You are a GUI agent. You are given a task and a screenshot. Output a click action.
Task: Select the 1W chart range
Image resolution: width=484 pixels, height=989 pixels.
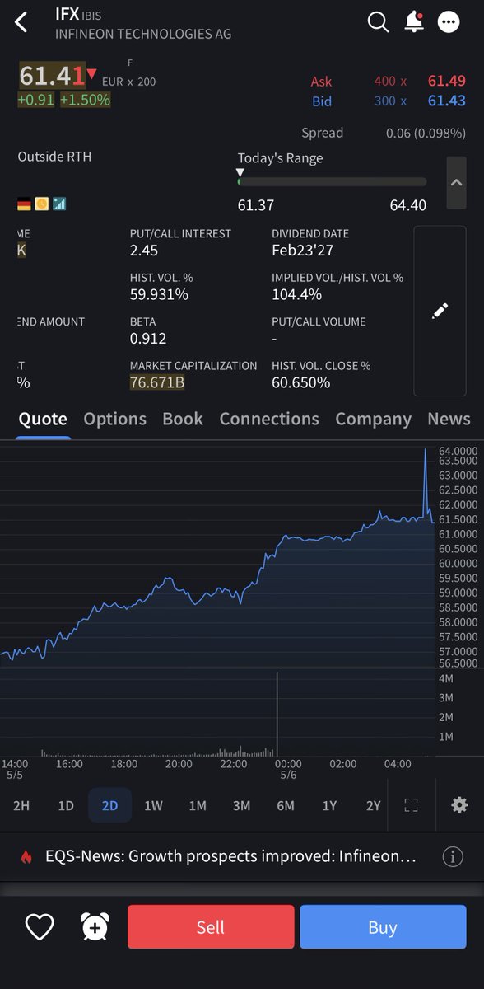153,805
